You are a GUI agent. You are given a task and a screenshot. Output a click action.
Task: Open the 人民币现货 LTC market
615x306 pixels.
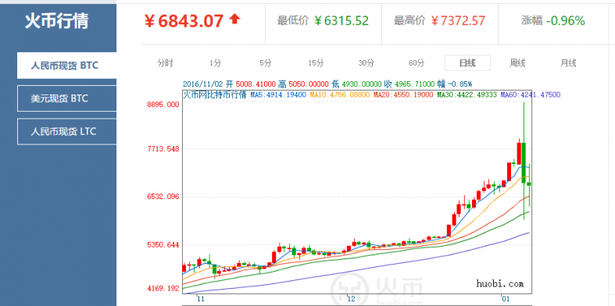(66, 131)
